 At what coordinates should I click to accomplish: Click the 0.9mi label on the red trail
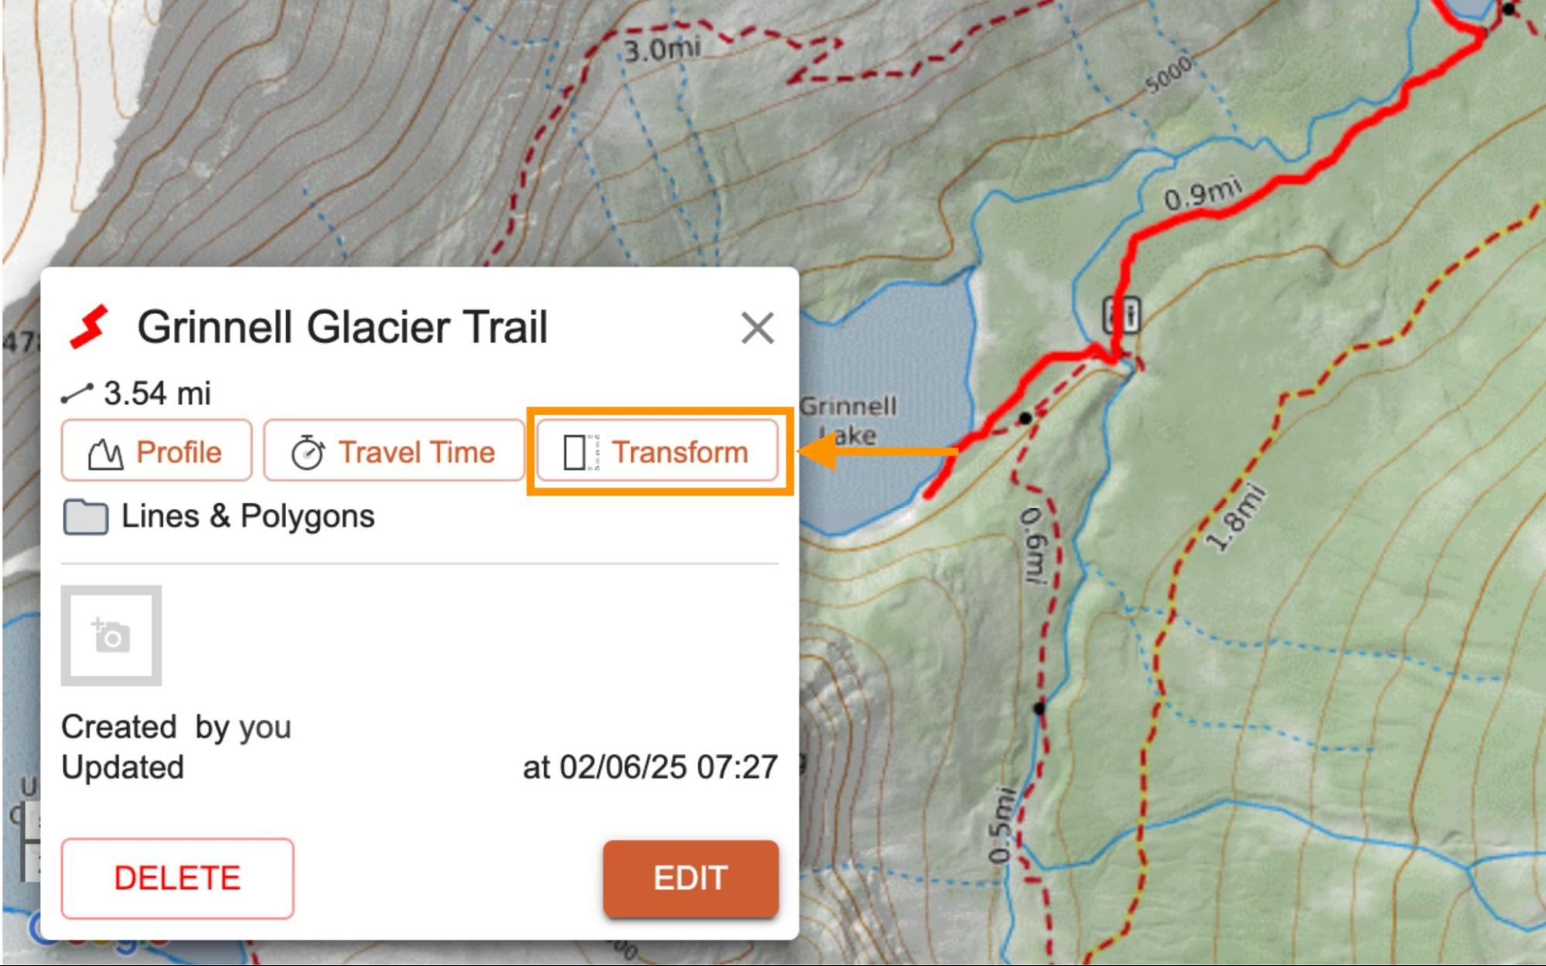pyautogui.click(x=1203, y=193)
